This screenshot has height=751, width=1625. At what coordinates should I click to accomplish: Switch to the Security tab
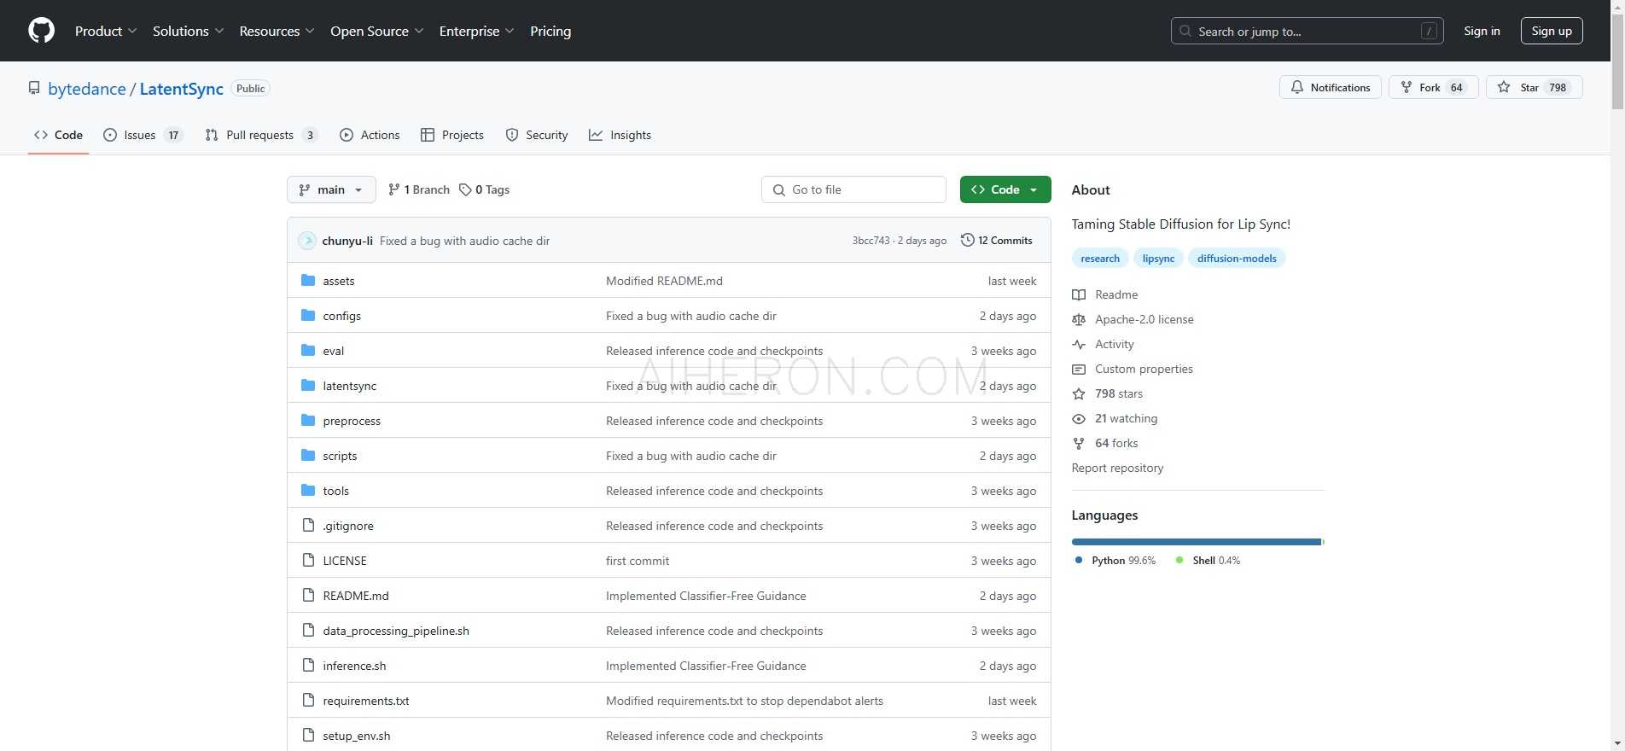point(537,135)
